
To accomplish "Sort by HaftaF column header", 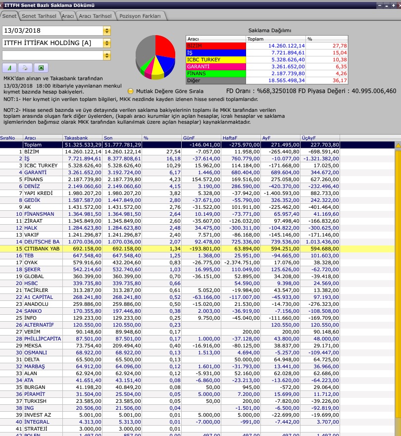I will pyautogui.click(x=241, y=138).
